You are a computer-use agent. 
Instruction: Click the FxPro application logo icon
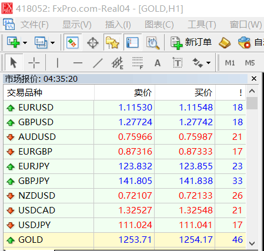point(7,8)
